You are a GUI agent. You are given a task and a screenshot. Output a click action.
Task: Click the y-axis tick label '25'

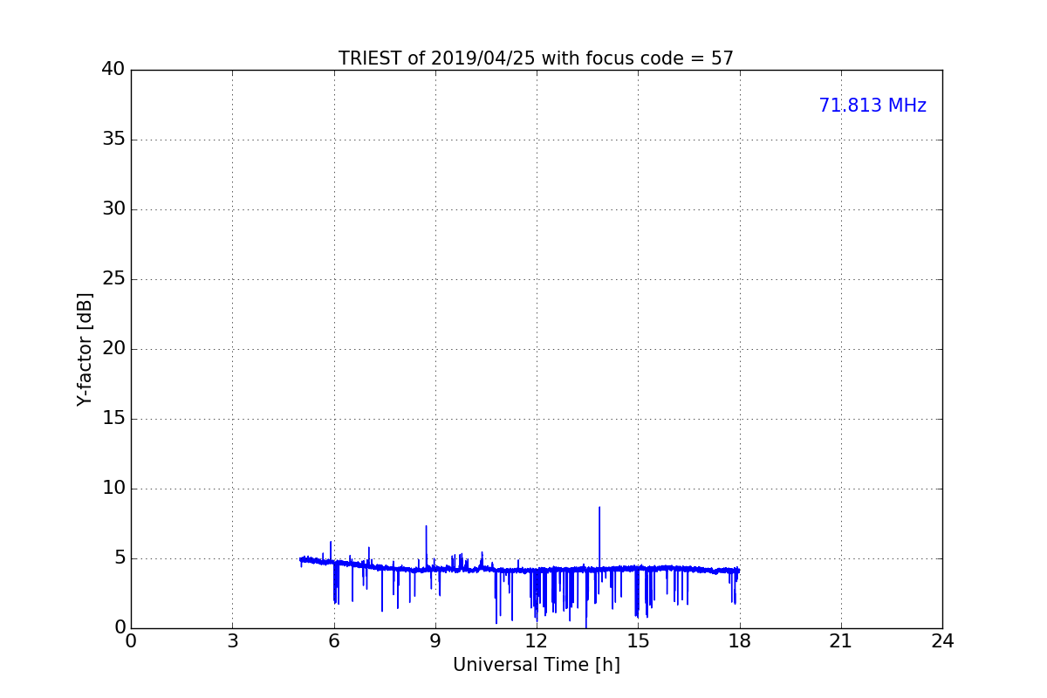(x=113, y=279)
